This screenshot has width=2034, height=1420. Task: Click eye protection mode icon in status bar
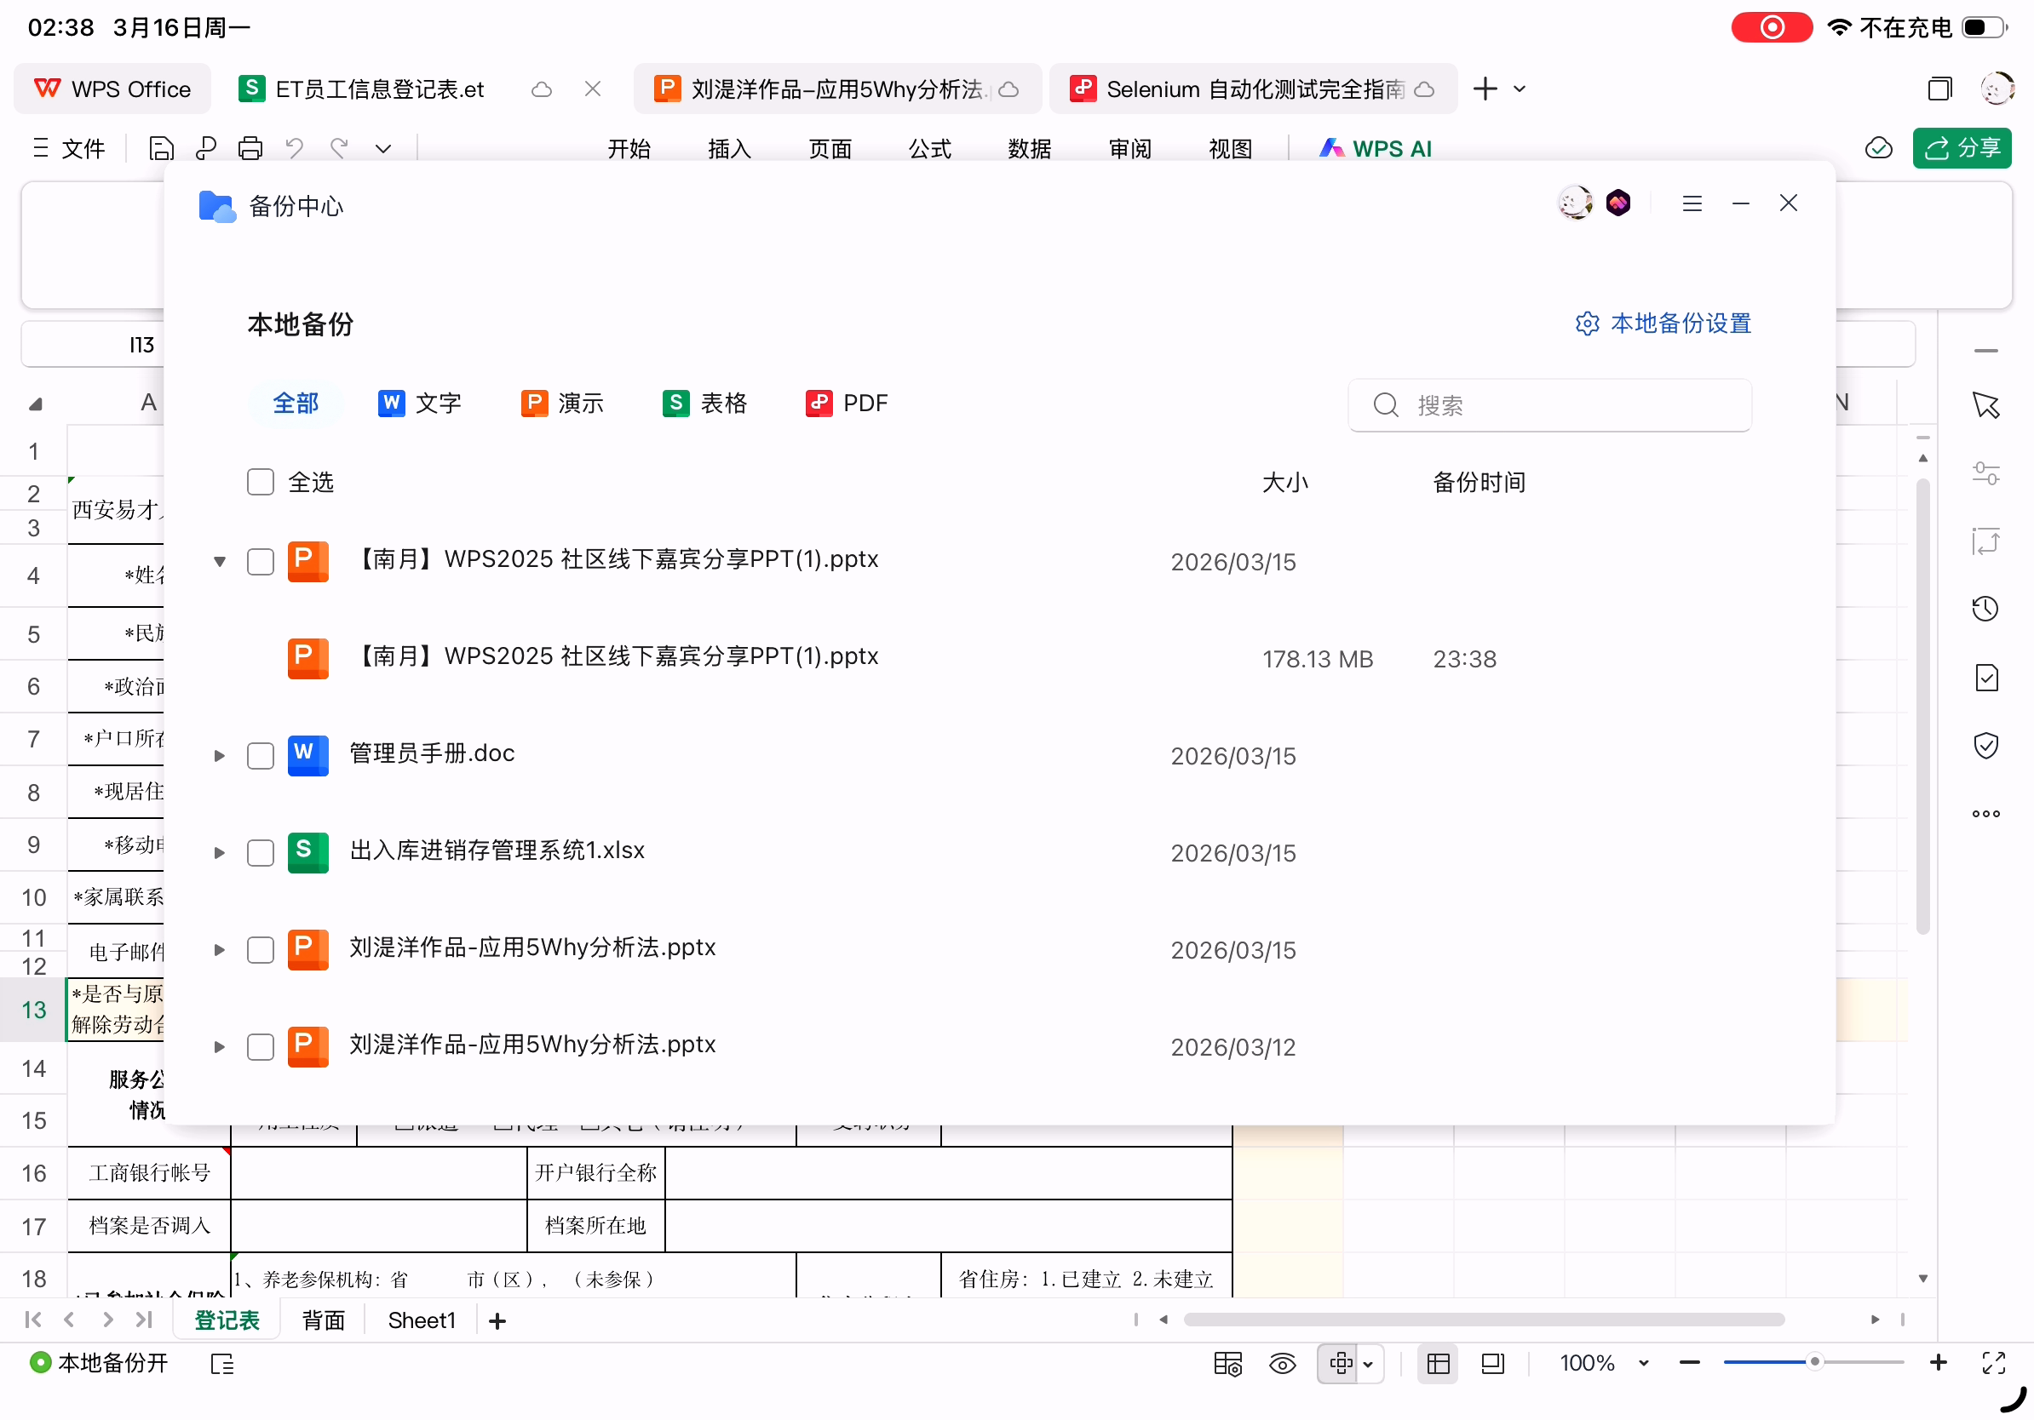point(1282,1363)
